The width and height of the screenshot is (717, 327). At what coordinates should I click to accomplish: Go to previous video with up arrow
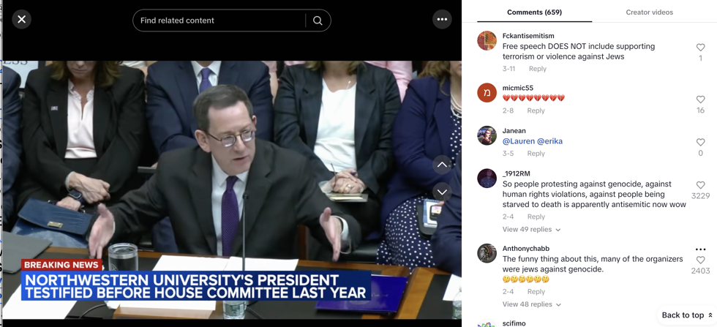point(442,165)
